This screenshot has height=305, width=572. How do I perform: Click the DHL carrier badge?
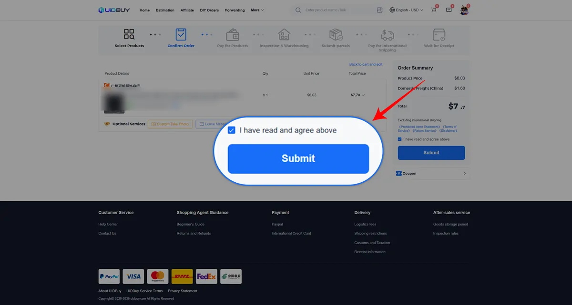(x=182, y=276)
